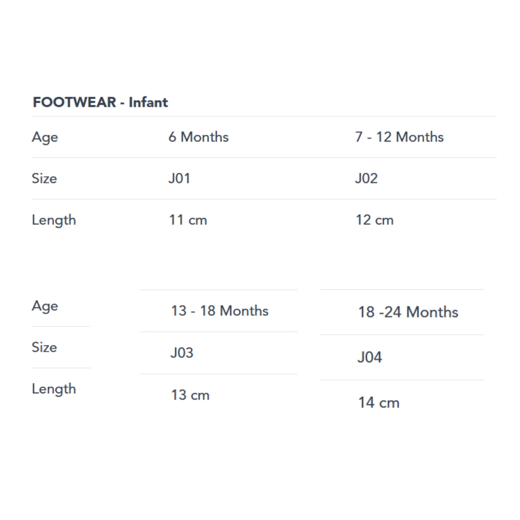Select the 14 cm length value
520x520 pixels.
pos(378,403)
